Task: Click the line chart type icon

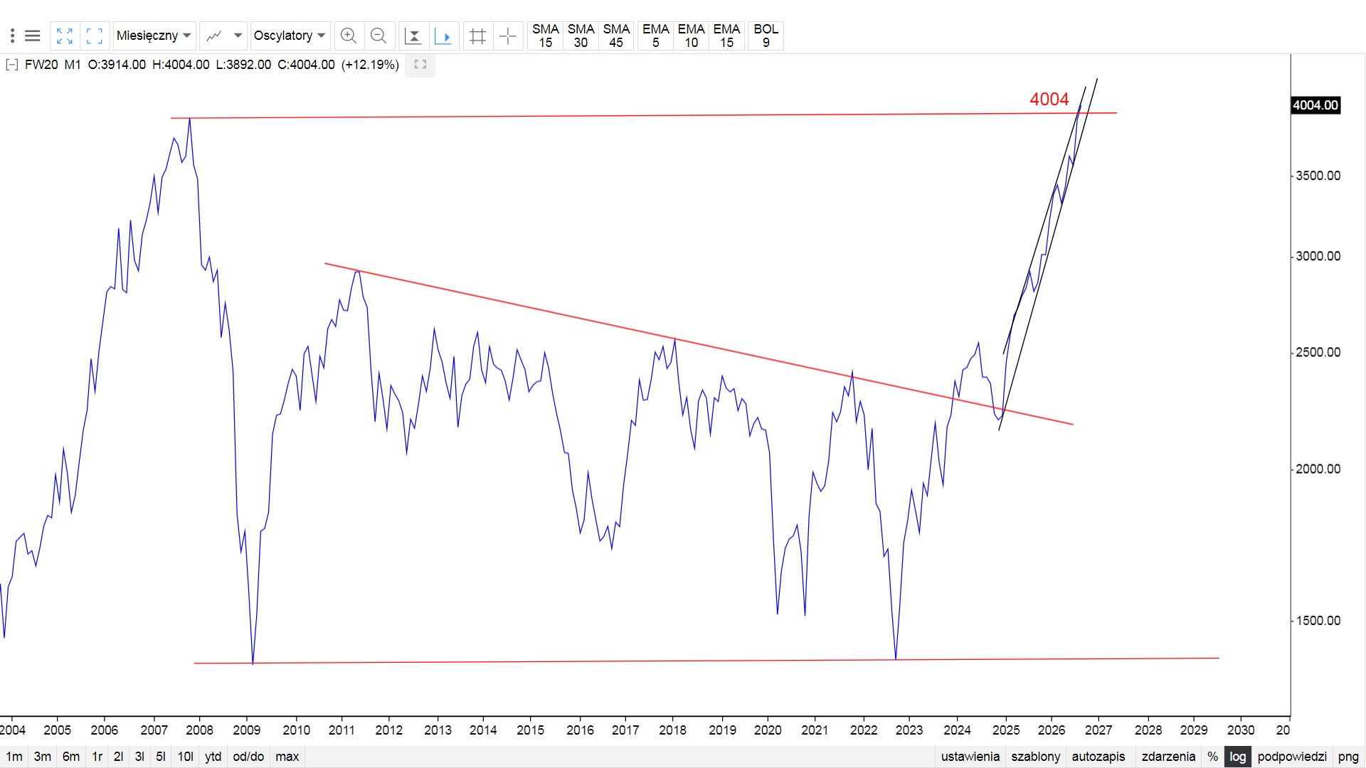Action: pyautogui.click(x=213, y=36)
